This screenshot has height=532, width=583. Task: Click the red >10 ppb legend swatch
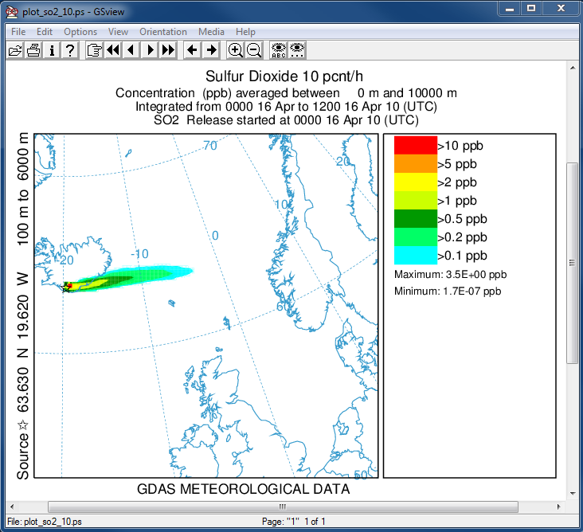click(x=415, y=146)
